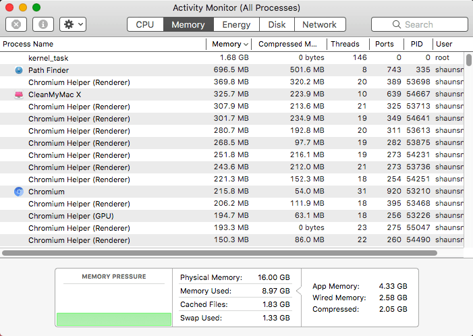Sort by Threads column header
The width and height of the screenshot is (473, 336).
pyautogui.click(x=348, y=44)
